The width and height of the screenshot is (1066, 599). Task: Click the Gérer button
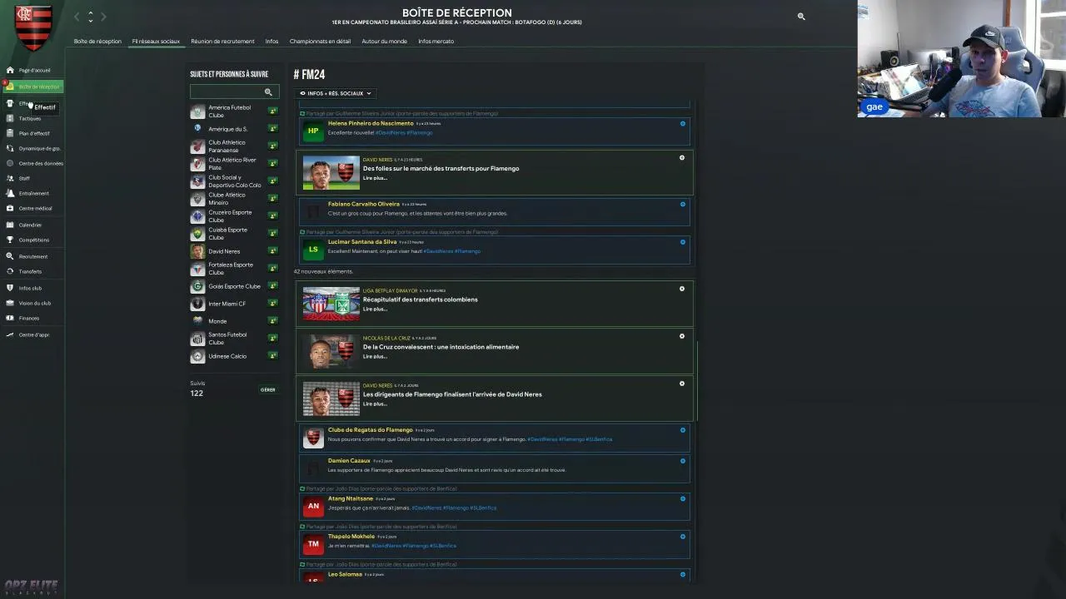point(267,389)
